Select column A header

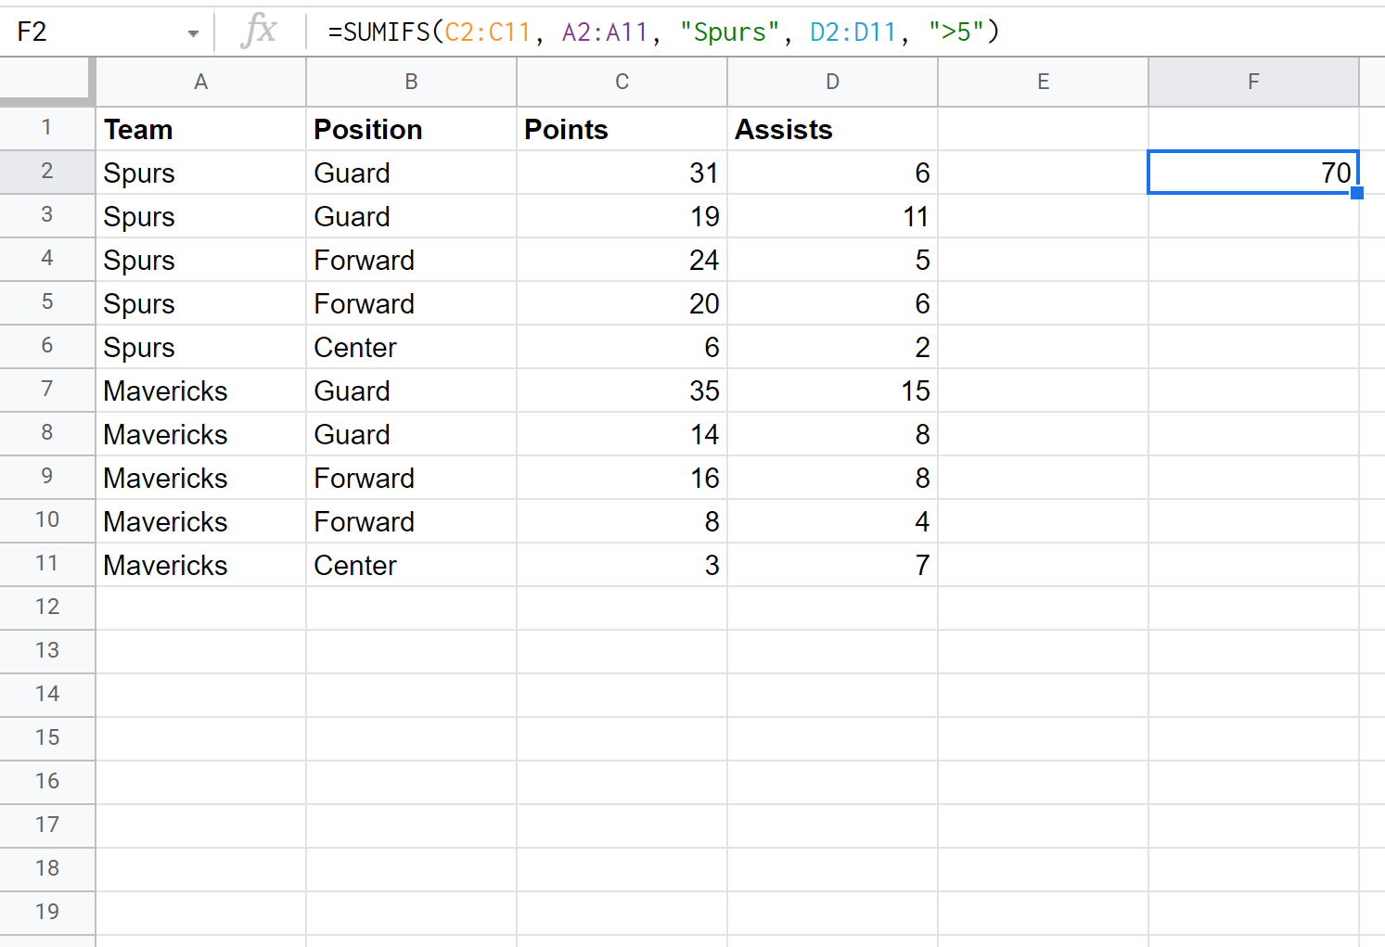pyautogui.click(x=200, y=82)
